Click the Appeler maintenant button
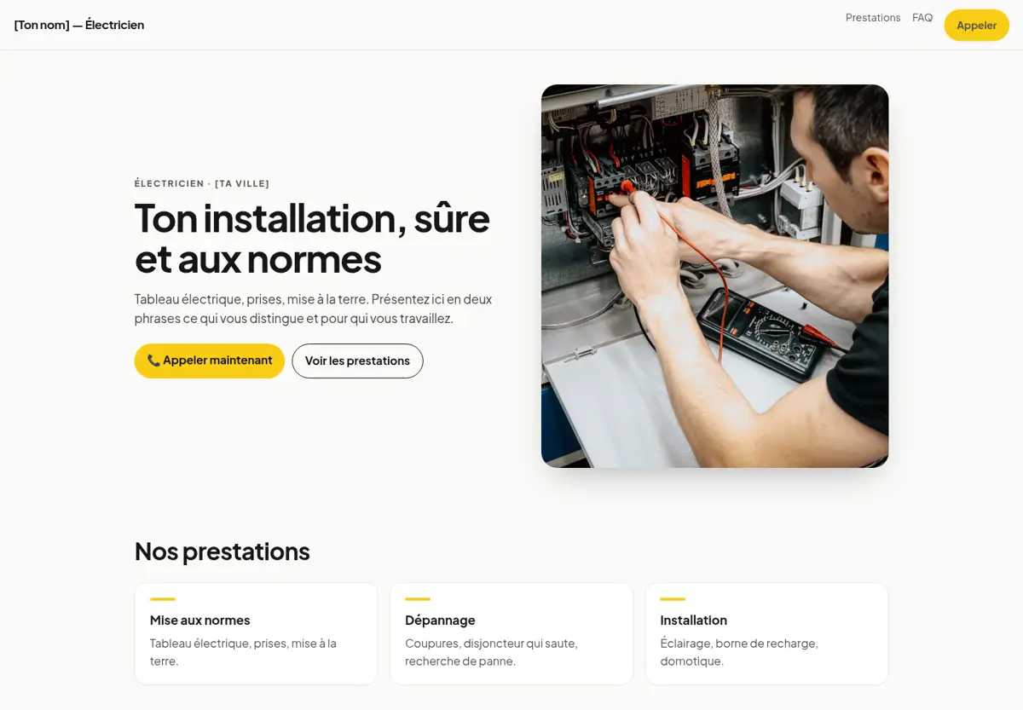 point(210,361)
